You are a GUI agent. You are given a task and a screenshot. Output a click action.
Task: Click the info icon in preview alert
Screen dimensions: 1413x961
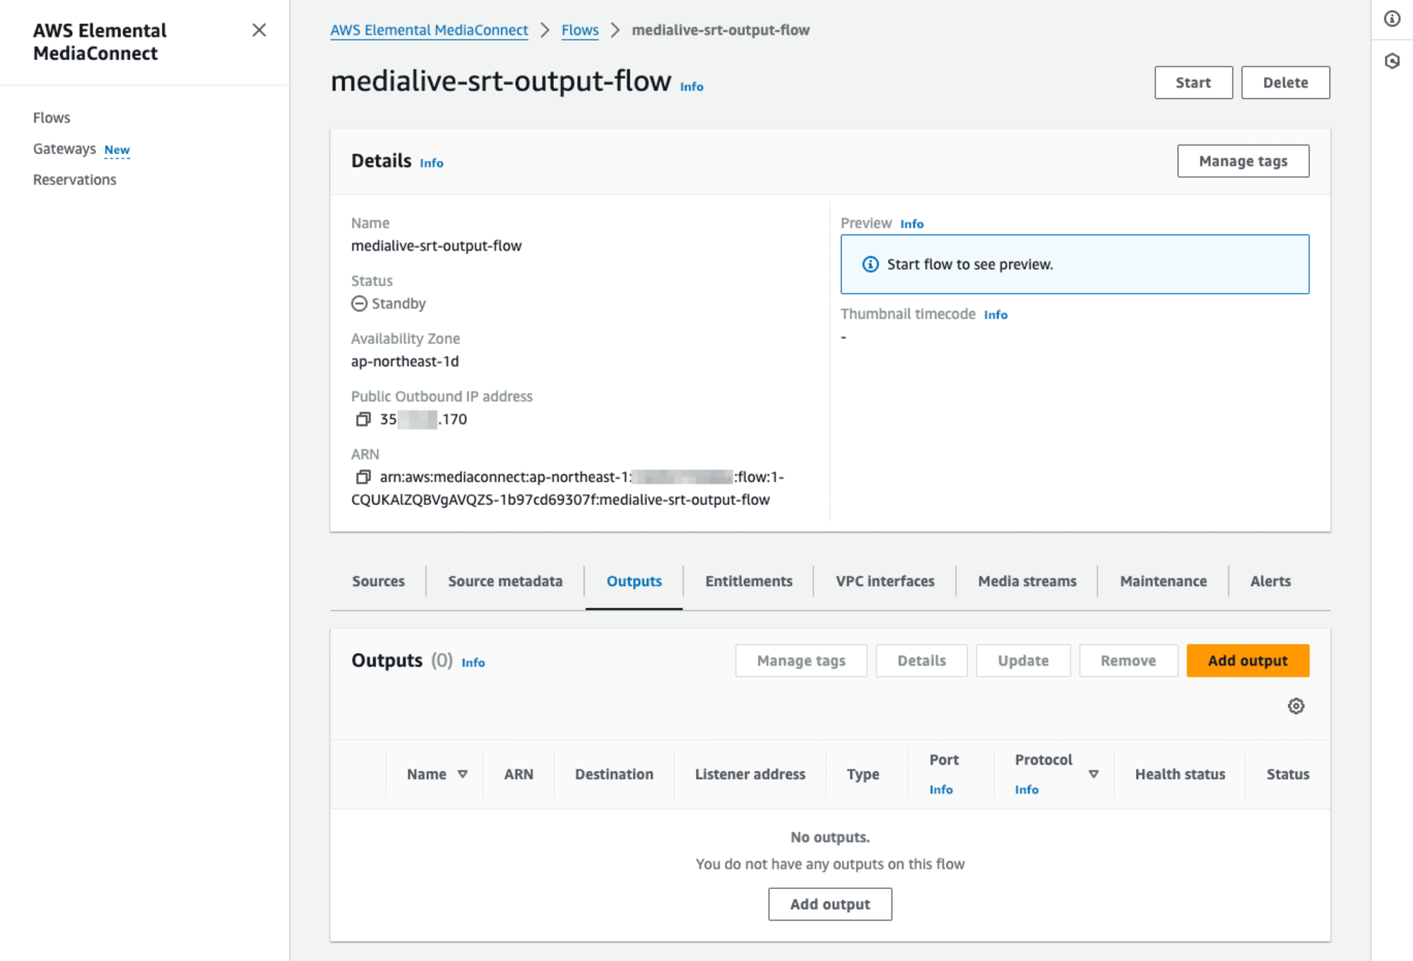click(870, 264)
